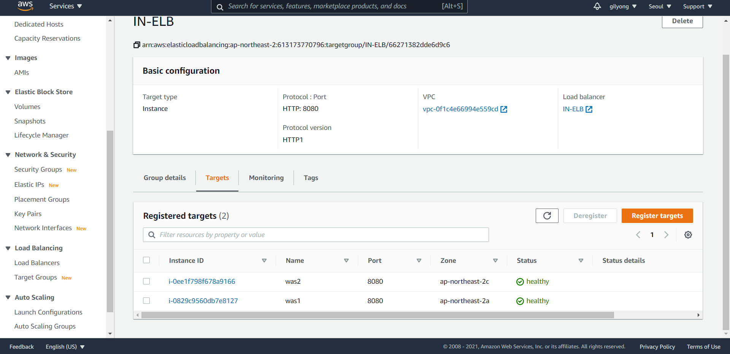Open Load Balancers in sidebar
The height and width of the screenshot is (354, 730).
tap(37, 263)
